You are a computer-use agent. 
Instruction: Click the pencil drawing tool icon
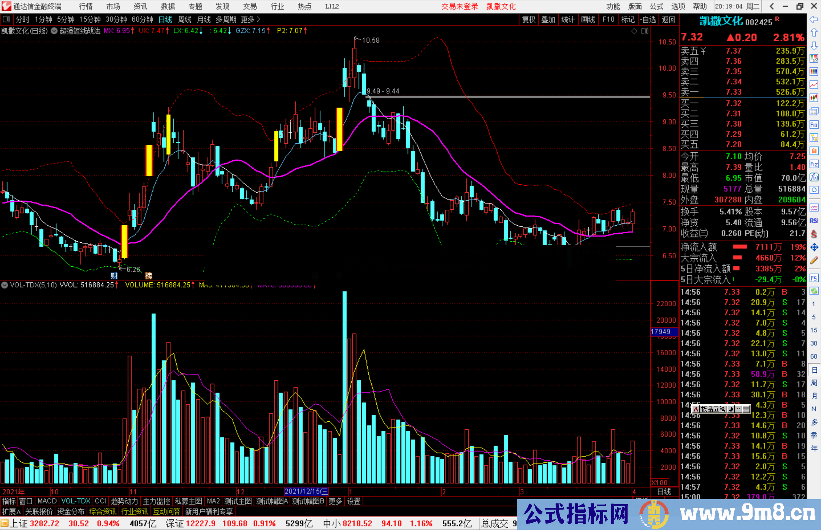click(814, 261)
